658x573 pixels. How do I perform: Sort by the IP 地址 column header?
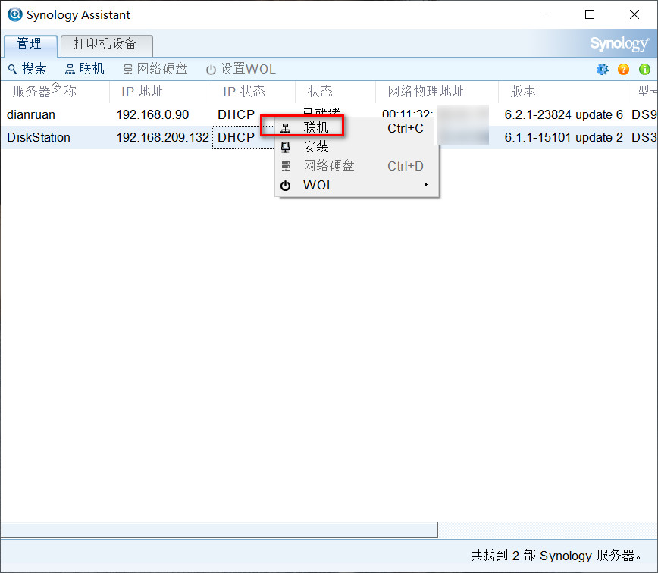(160, 92)
